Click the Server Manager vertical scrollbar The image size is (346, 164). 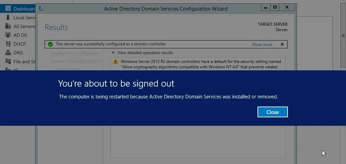[343, 36]
